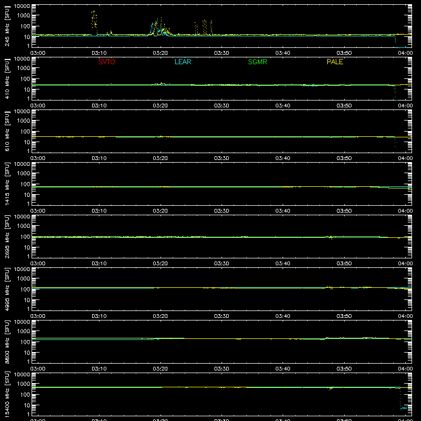Click 03:20 time label under 1415 MHz panel
The height and width of the screenshot is (421, 421).
click(161, 211)
